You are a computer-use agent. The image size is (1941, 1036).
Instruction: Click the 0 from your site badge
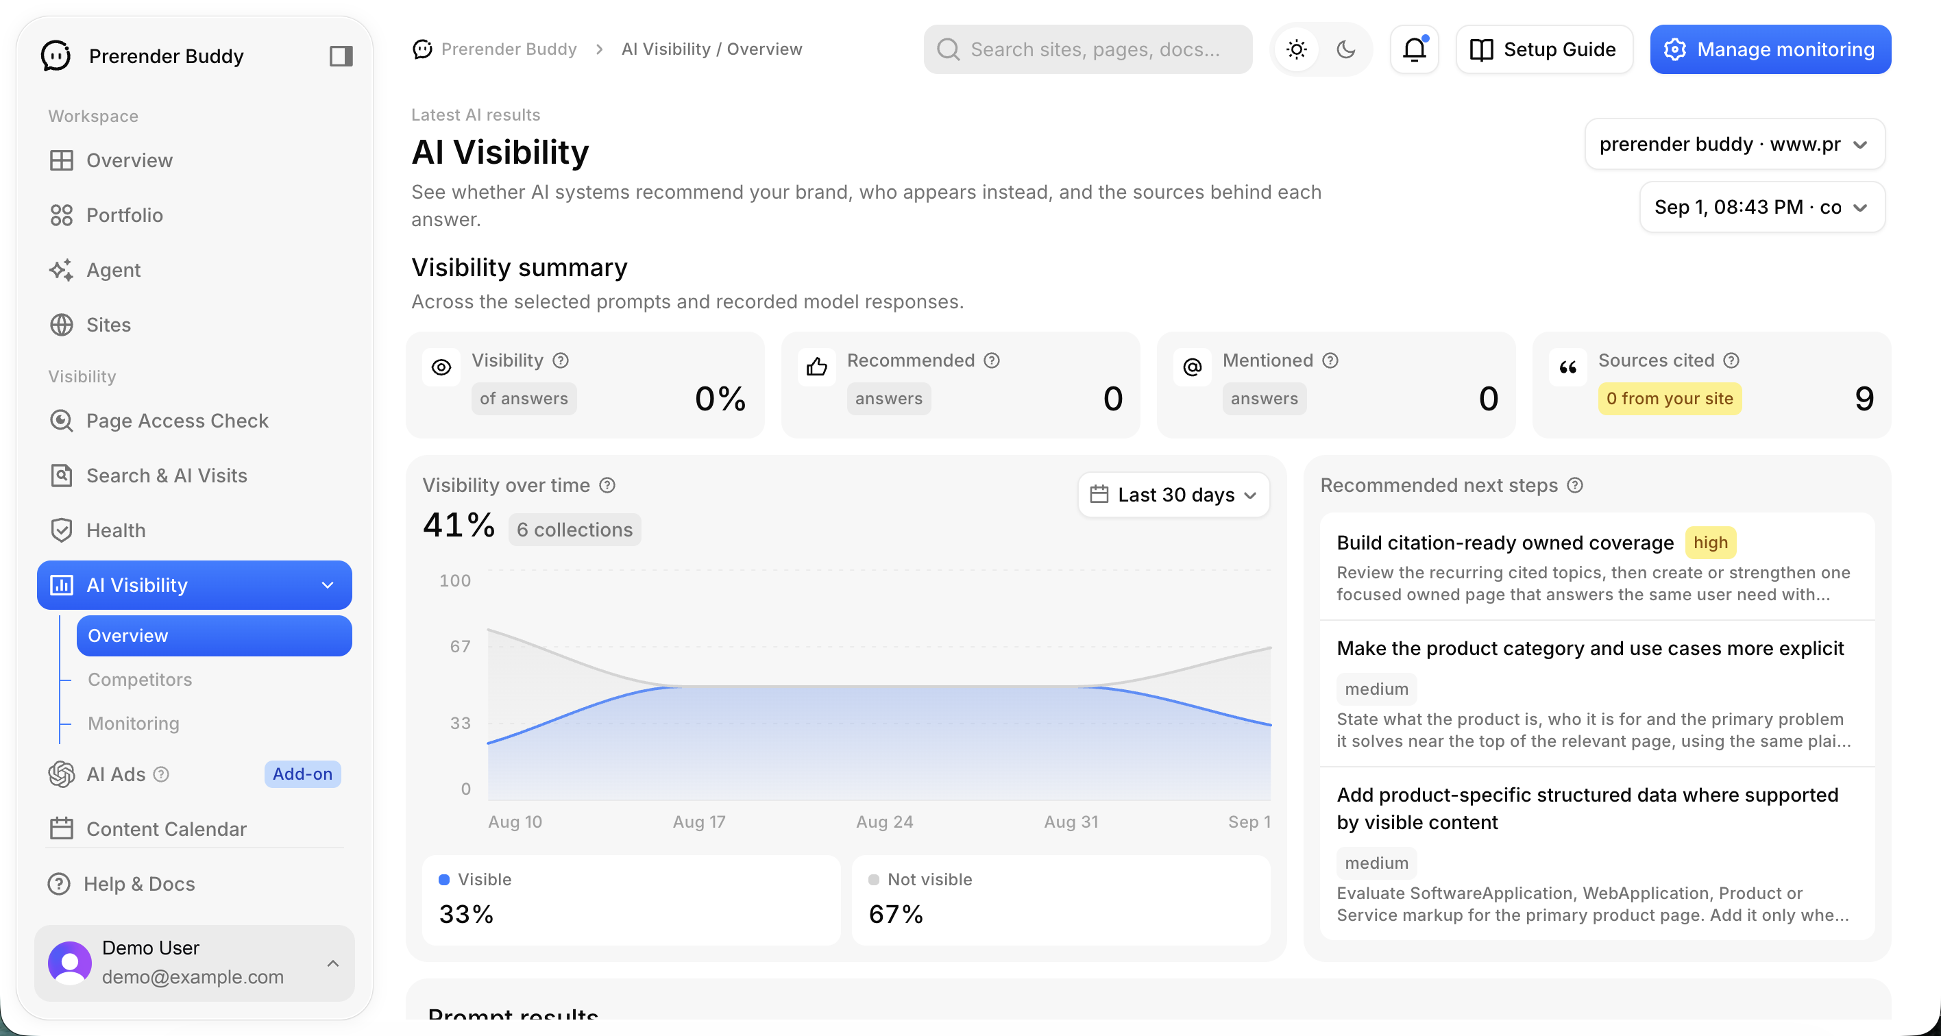pos(1670,399)
